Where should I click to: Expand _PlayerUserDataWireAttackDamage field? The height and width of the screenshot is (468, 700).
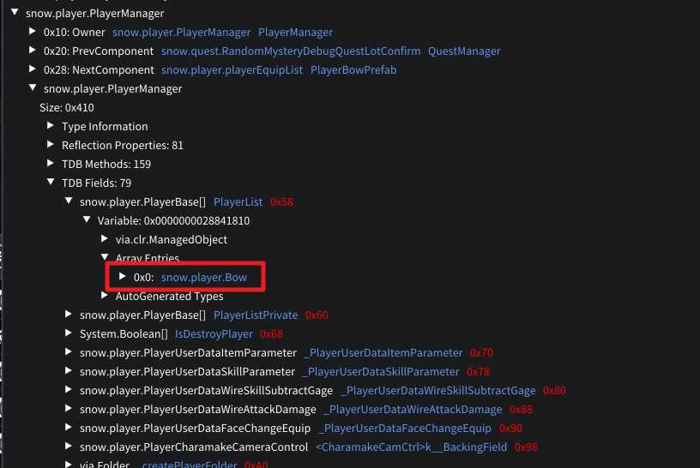[69, 409]
